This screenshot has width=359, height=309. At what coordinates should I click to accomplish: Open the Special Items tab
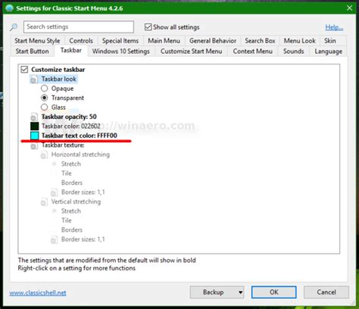pyautogui.click(x=120, y=41)
